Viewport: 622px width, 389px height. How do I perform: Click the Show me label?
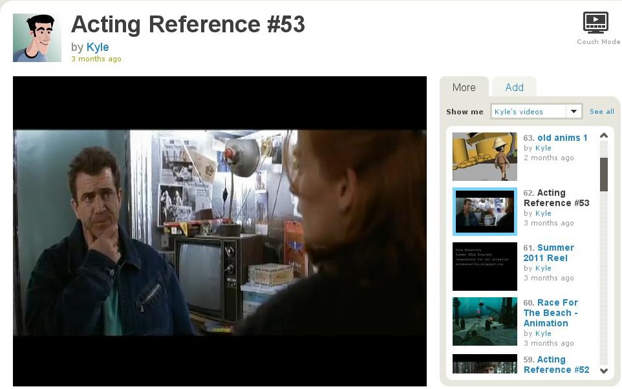[464, 112]
